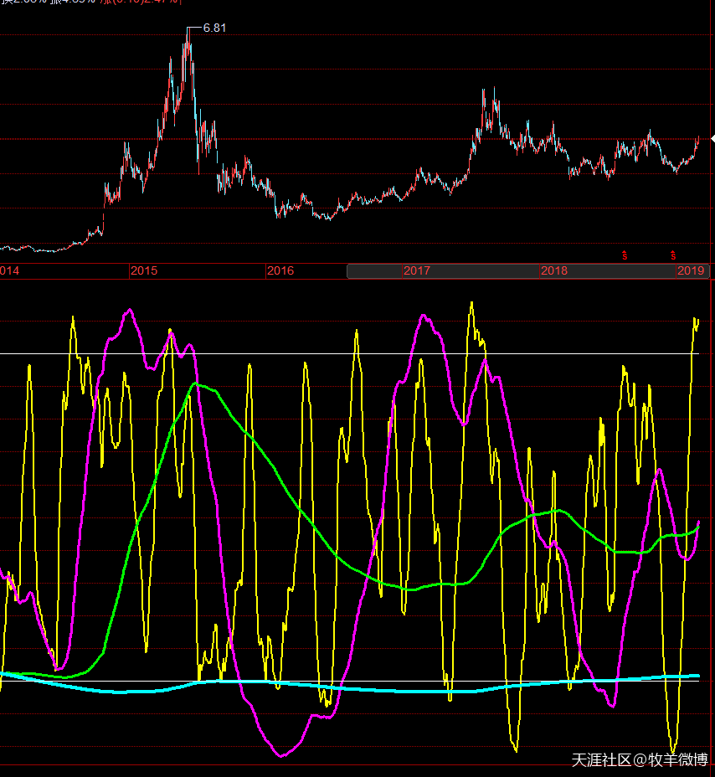Click the magenta curve at its lowest trough

point(282,756)
